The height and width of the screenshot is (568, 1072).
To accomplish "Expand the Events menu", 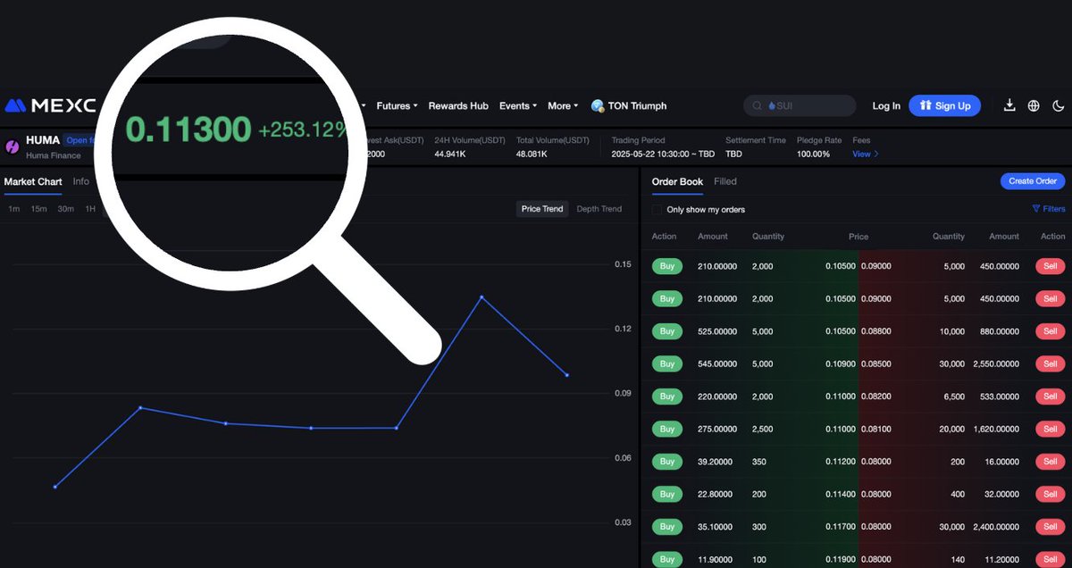I will (518, 105).
